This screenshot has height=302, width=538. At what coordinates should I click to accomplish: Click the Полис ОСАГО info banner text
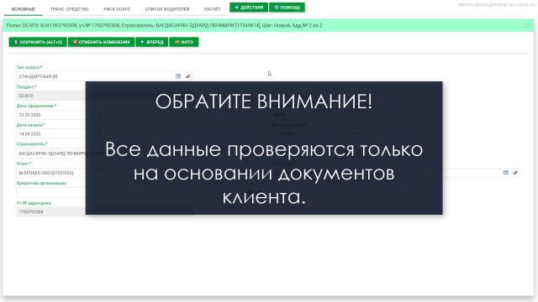tap(165, 25)
